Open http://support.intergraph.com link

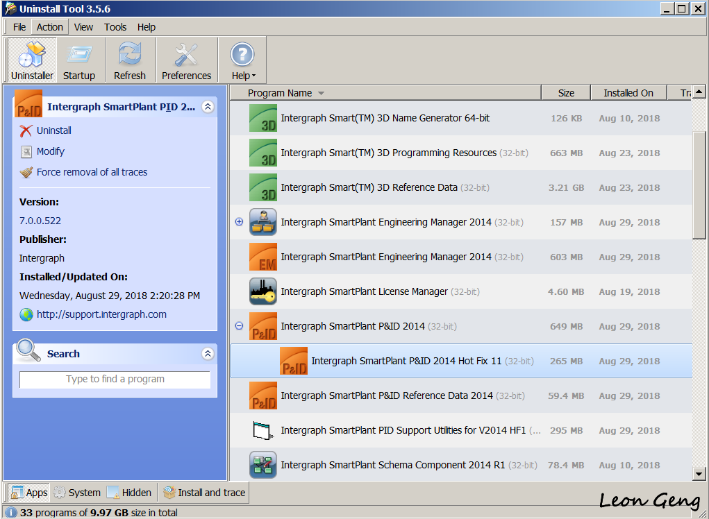(101, 314)
